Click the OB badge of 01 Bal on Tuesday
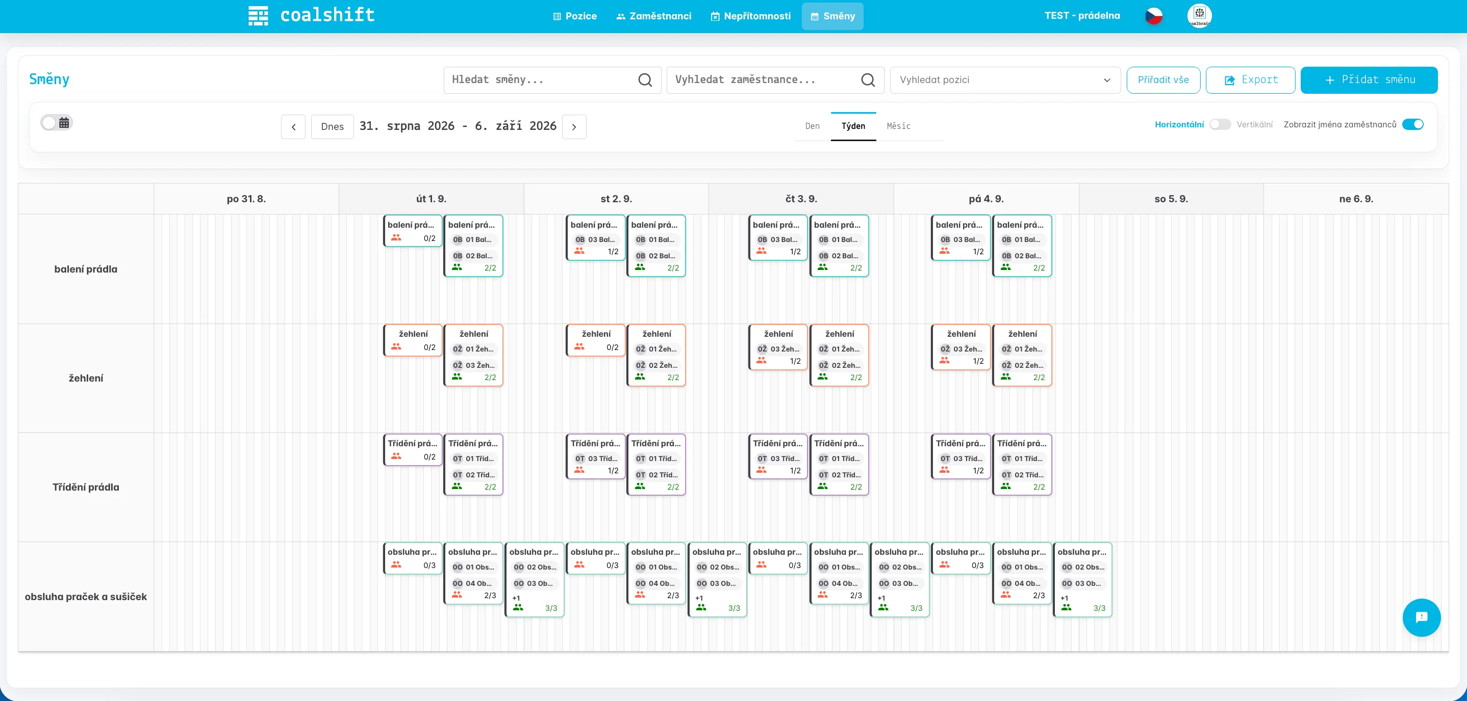This screenshot has width=1467, height=701. 458,239
